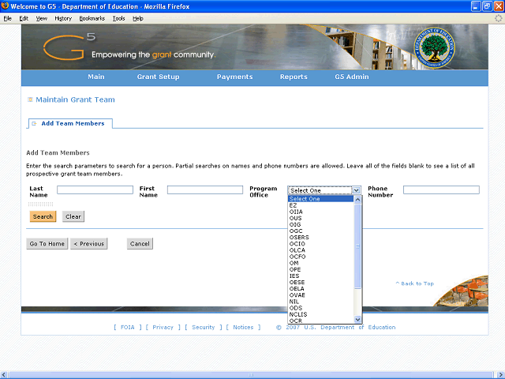The width and height of the screenshot is (505, 379).
Task: Select OCR from Program Office list
Action: 321,321
